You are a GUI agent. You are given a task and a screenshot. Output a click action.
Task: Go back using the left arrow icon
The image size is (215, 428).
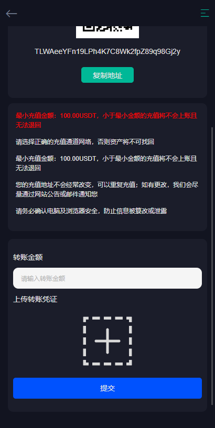pyautogui.click(x=12, y=14)
